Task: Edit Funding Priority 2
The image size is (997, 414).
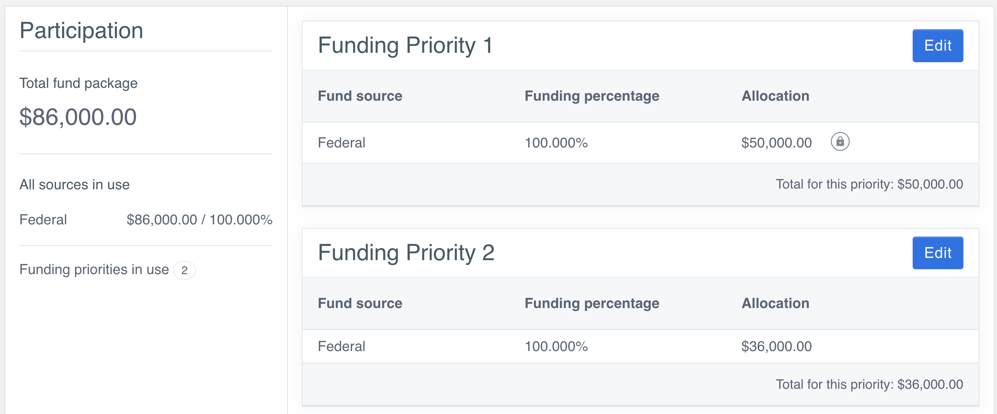Action: tap(937, 253)
